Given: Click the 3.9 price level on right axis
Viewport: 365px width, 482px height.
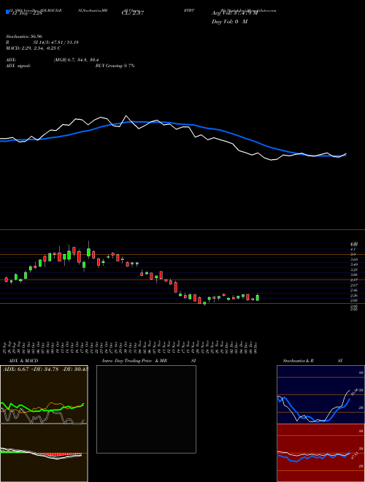Looking at the screenshot, I should [353, 255].
